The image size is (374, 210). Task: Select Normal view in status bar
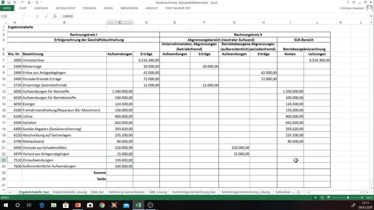315,198
